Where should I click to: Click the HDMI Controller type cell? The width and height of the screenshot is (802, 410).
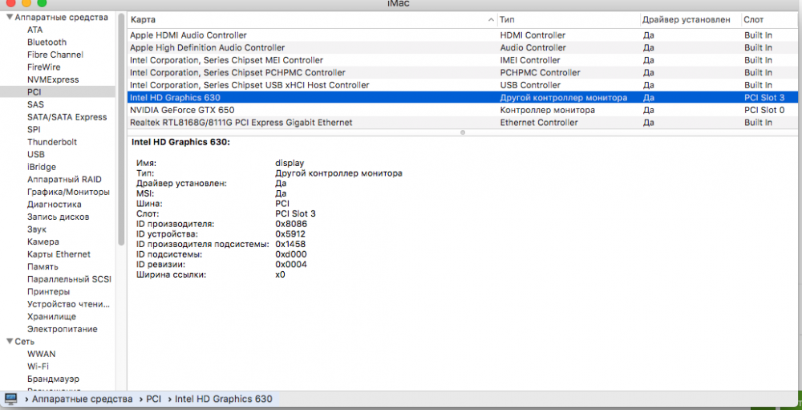point(533,35)
